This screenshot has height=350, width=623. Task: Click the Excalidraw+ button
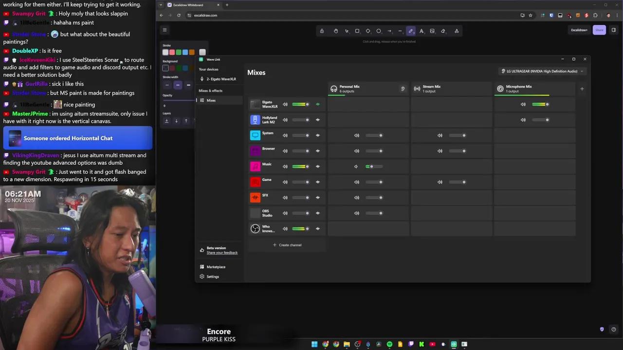(579, 30)
